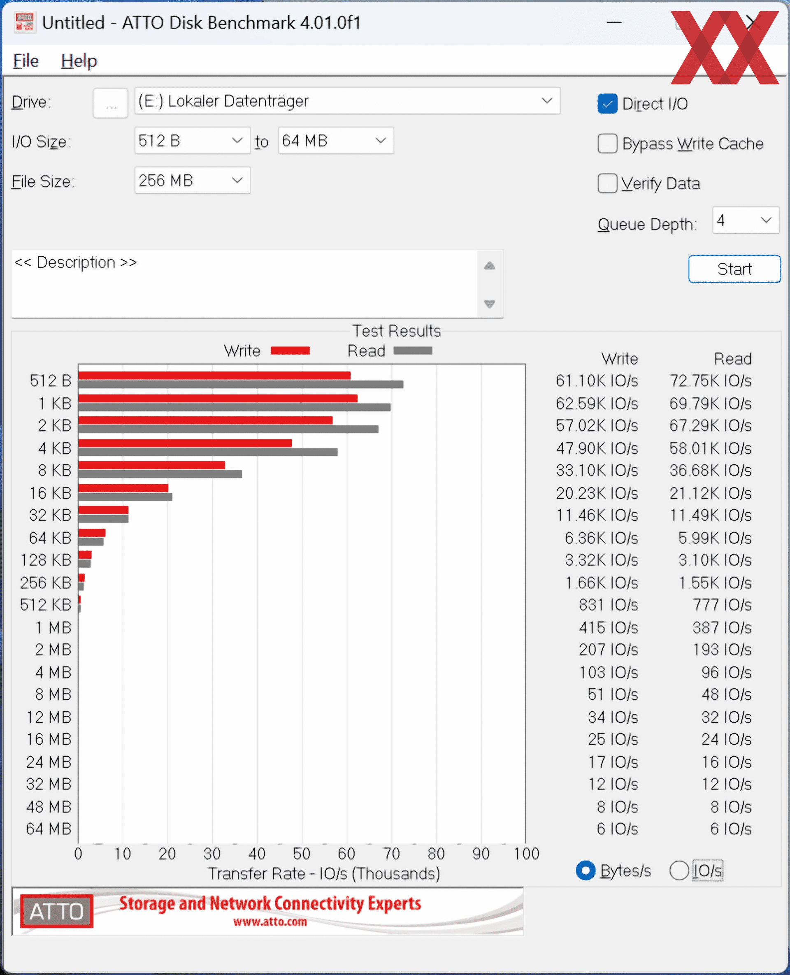The image size is (790, 975).
Task: Enable the Verify Data checkbox
Action: point(607,183)
